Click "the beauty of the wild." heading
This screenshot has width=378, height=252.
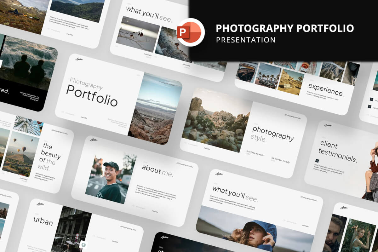point(50,156)
